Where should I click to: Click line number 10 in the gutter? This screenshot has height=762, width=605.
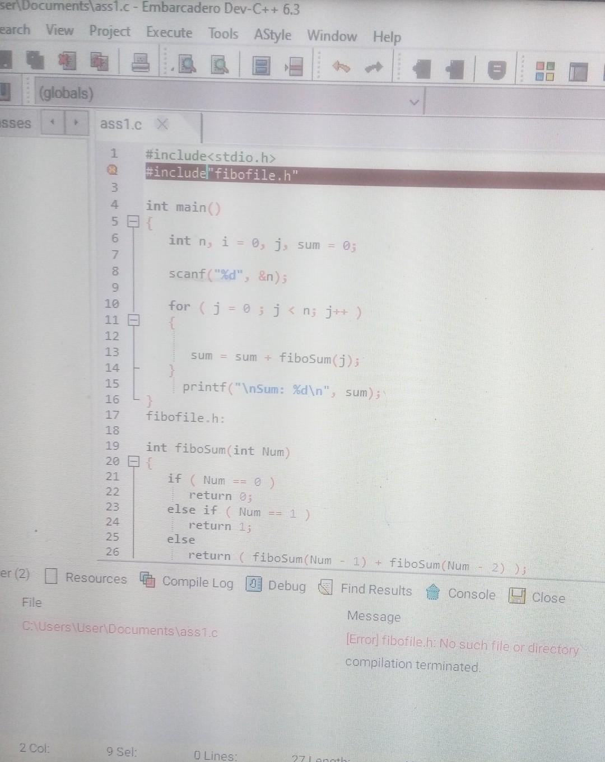click(x=112, y=303)
